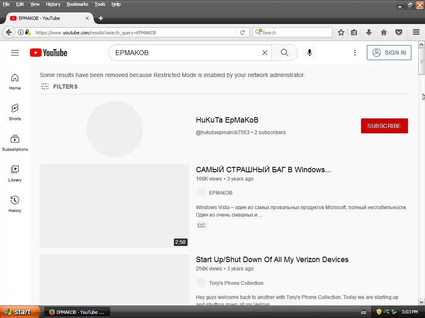
Task: Click the Verizon Devices video thumbnail
Action: click(115, 280)
